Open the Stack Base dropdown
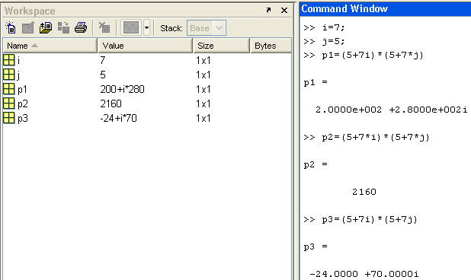 pyautogui.click(x=207, y=28)
